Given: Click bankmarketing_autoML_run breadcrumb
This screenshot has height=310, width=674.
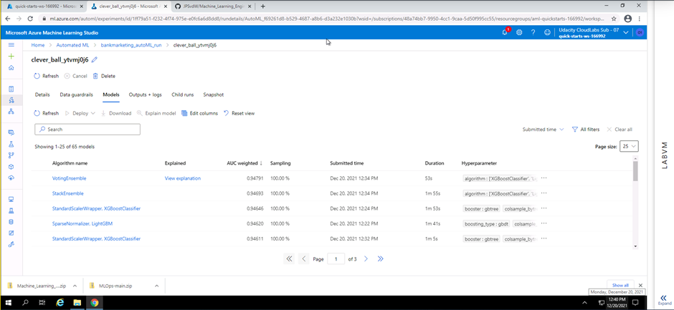Looking at the screenshot, I should click(x=131, y=44).
